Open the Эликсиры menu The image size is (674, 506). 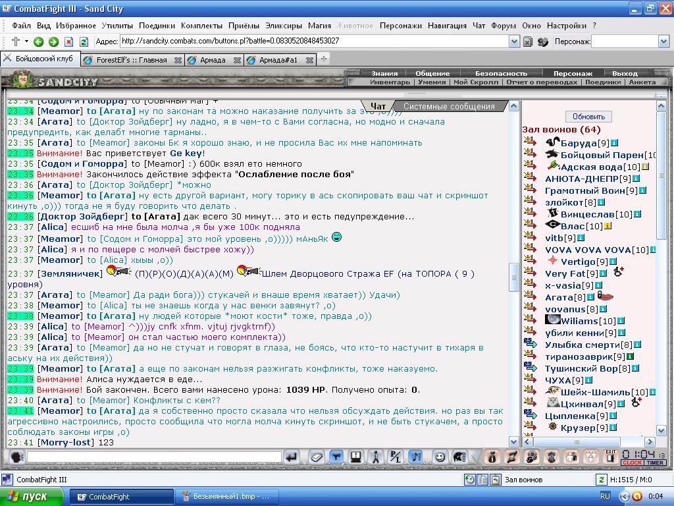[x=284, y=26]
